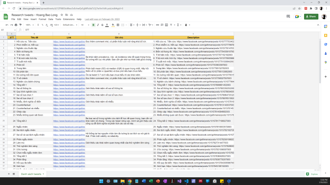The image size is (330, 185).
Task: Open the font size dropdown
Action: coord(85,25)
